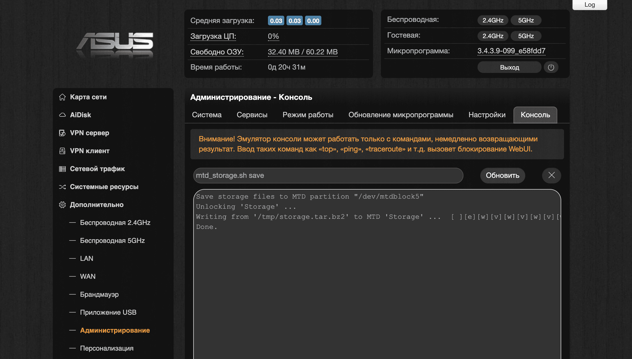Open Режим работы administration tab
This screenshot has height=359, width=632.
pos(308,115)
